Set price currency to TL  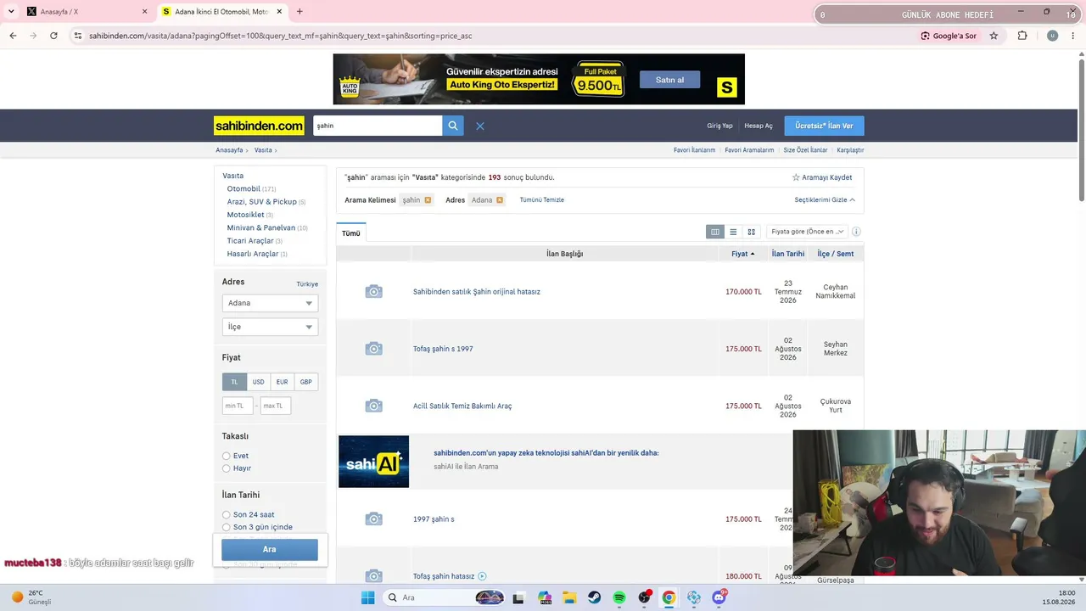234,382
